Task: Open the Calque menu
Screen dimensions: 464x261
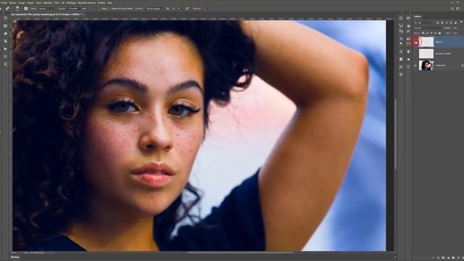Action: click(x=30, y=3)
